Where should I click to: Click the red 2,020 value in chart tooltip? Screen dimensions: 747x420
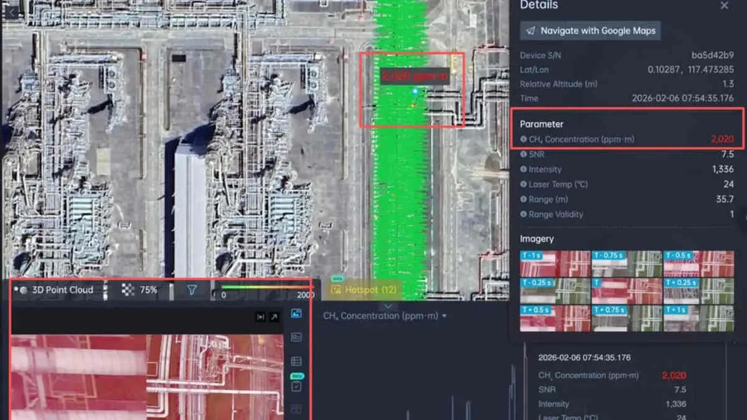pyautogui.click(x=674, y=375)
